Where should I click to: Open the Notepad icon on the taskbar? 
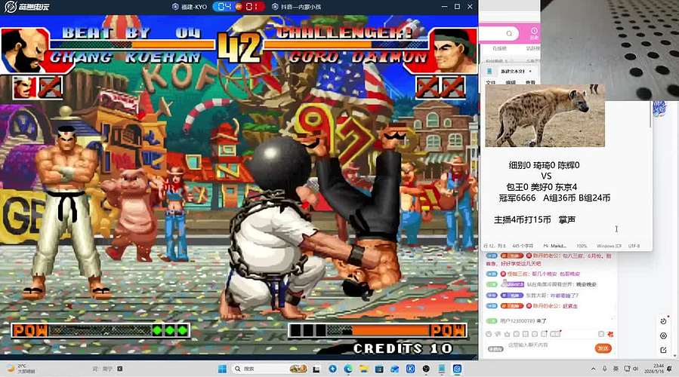point(442,369)
